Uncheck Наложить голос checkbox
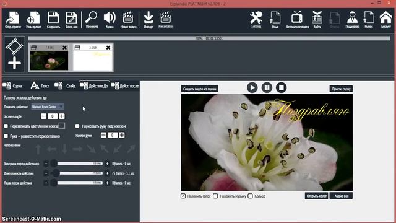Viewport: 396px width, 223px height. point(183,196)
